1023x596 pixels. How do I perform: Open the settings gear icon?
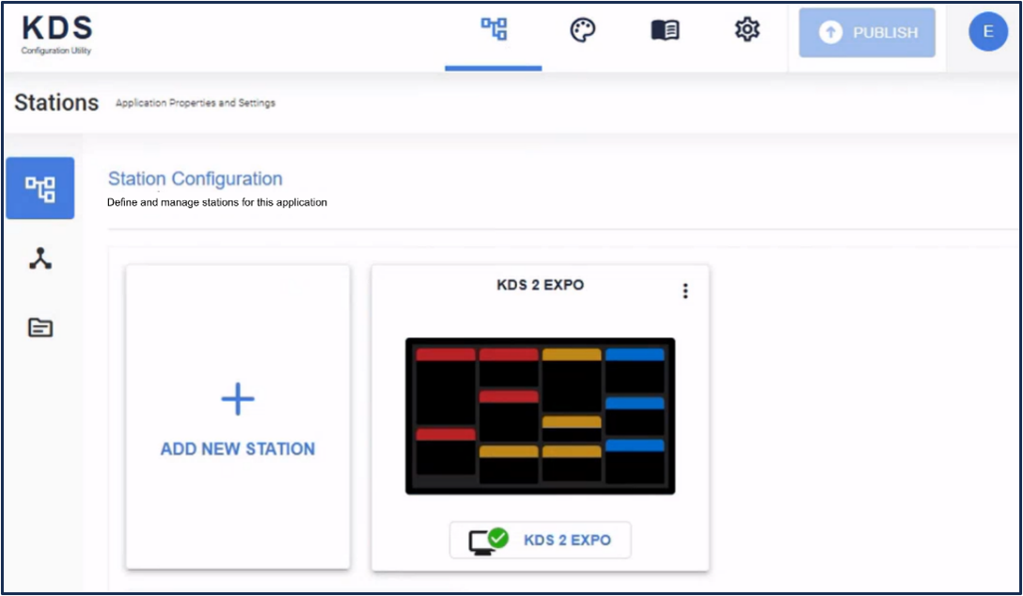(747, 30)
